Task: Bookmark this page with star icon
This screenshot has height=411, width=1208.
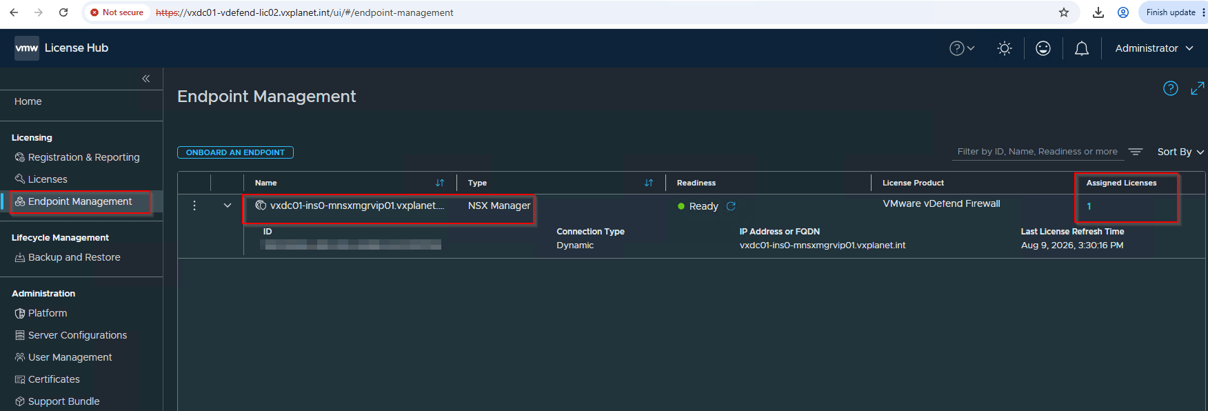Action: tap(1064, 12)
